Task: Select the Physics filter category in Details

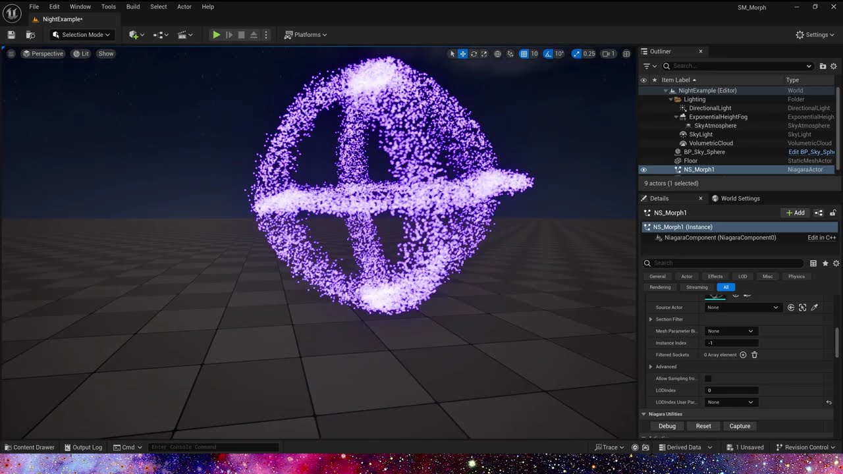Action: pos(796,276)
